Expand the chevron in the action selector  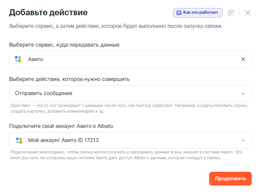tap(243, 94)
